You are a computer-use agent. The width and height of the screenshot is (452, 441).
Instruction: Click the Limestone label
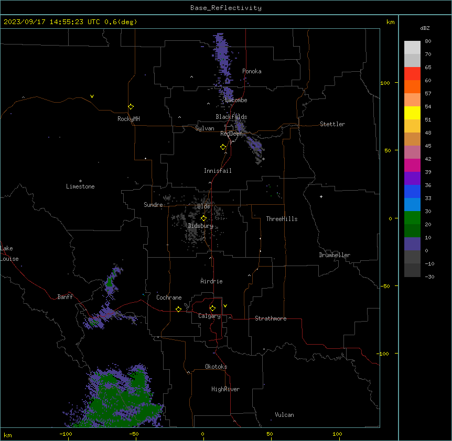point(80,186)
